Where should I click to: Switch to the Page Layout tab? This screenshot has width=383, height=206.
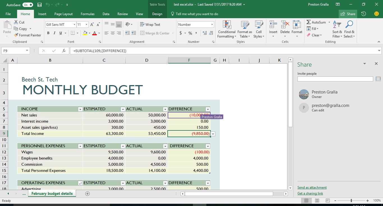[64, 14]
